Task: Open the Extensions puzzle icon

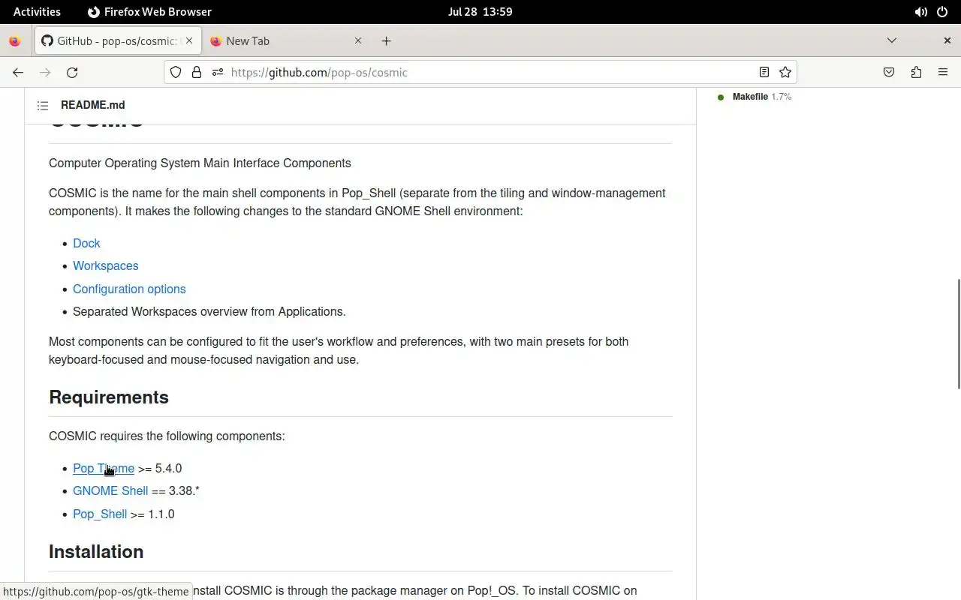Action: 916,73
